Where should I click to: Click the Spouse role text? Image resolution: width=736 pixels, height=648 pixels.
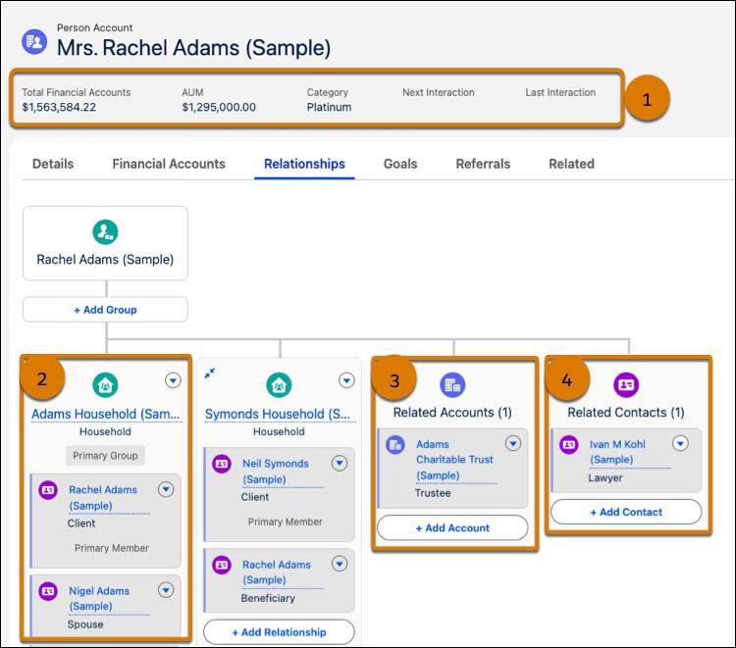click(x=85, y=624)
